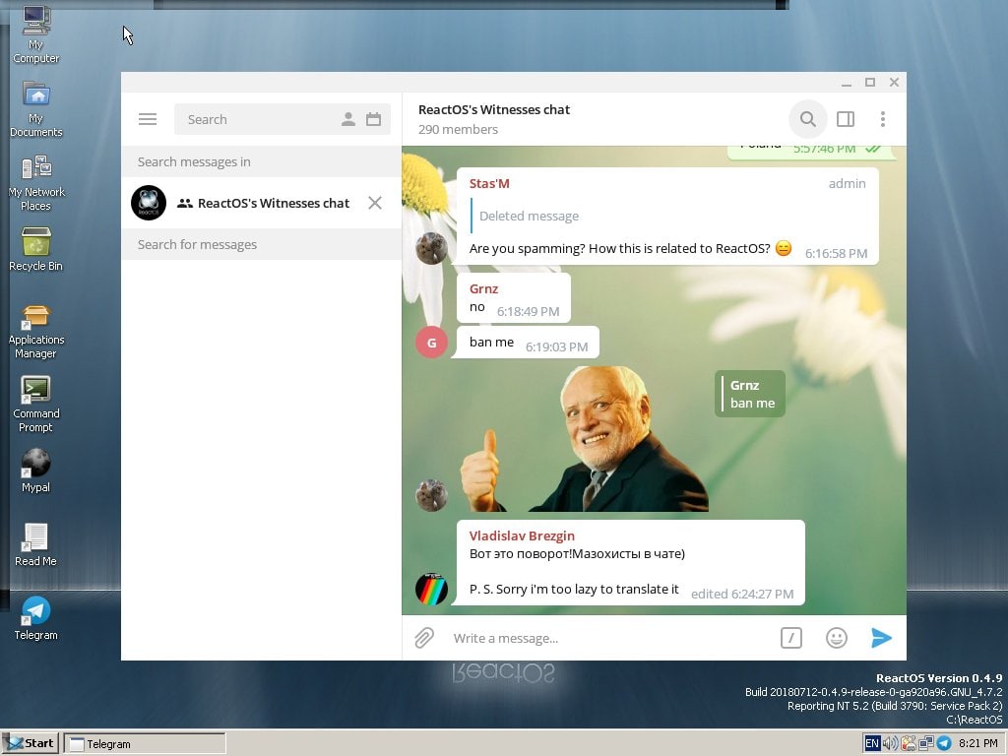Click the '290 members' text
Image resolution: width=1008 pixels, height=756 pixels.
(458, 129)
